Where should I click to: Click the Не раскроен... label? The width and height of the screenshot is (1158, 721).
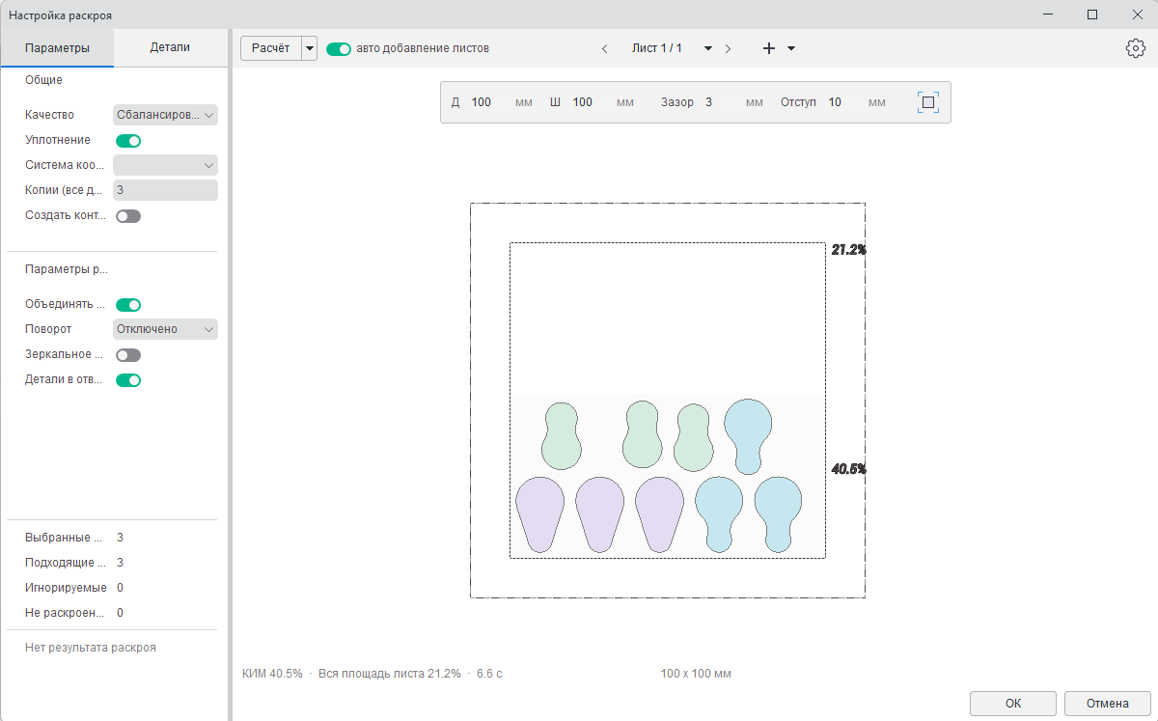tap(65, 613)
